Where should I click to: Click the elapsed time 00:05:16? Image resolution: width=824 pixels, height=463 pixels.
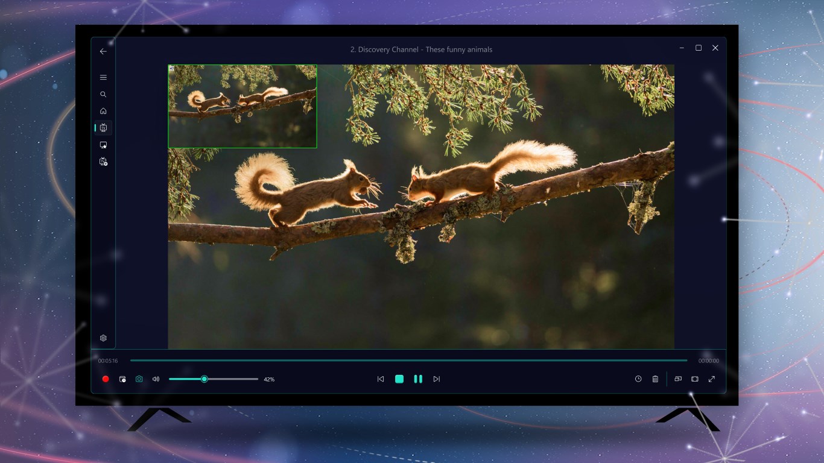[108, 361]
